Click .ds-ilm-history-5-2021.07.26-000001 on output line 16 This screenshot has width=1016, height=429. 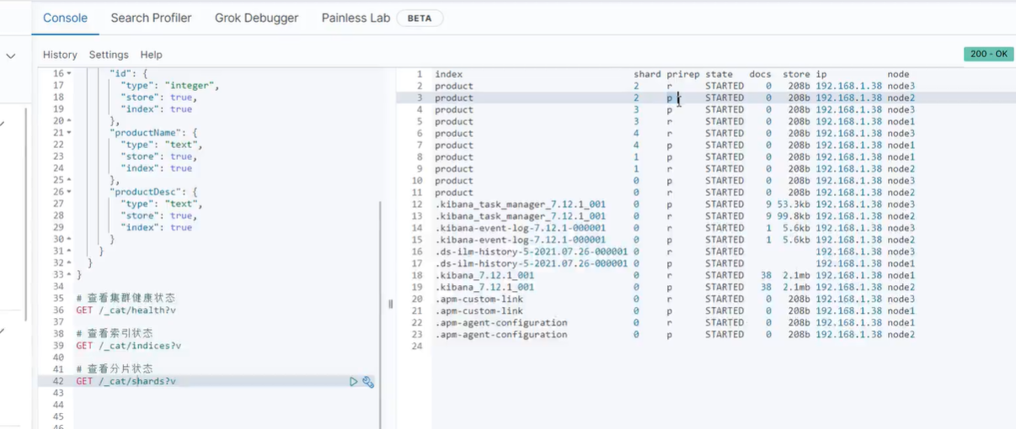tap(532, 252)
